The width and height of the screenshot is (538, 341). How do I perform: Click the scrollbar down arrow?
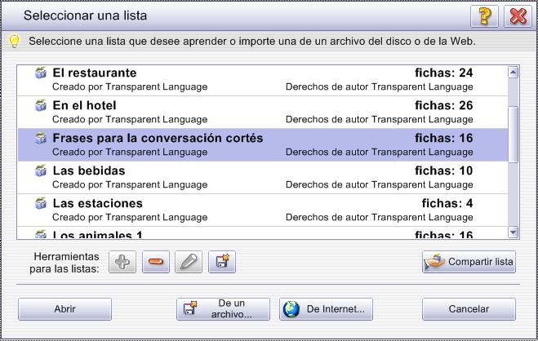(513, 232)
